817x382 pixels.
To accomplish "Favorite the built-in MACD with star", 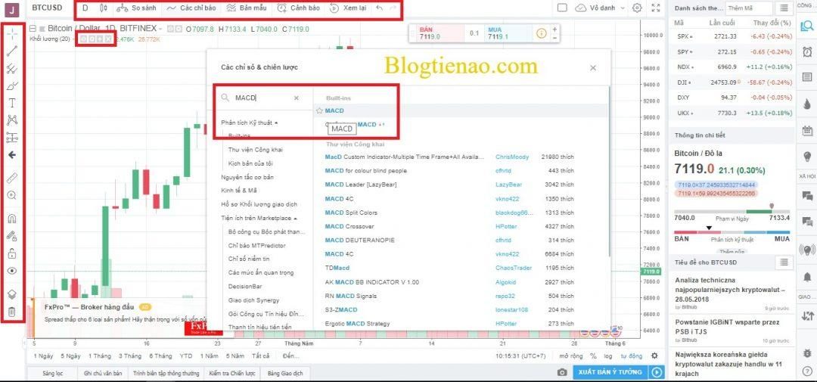I will click(319, 110).
